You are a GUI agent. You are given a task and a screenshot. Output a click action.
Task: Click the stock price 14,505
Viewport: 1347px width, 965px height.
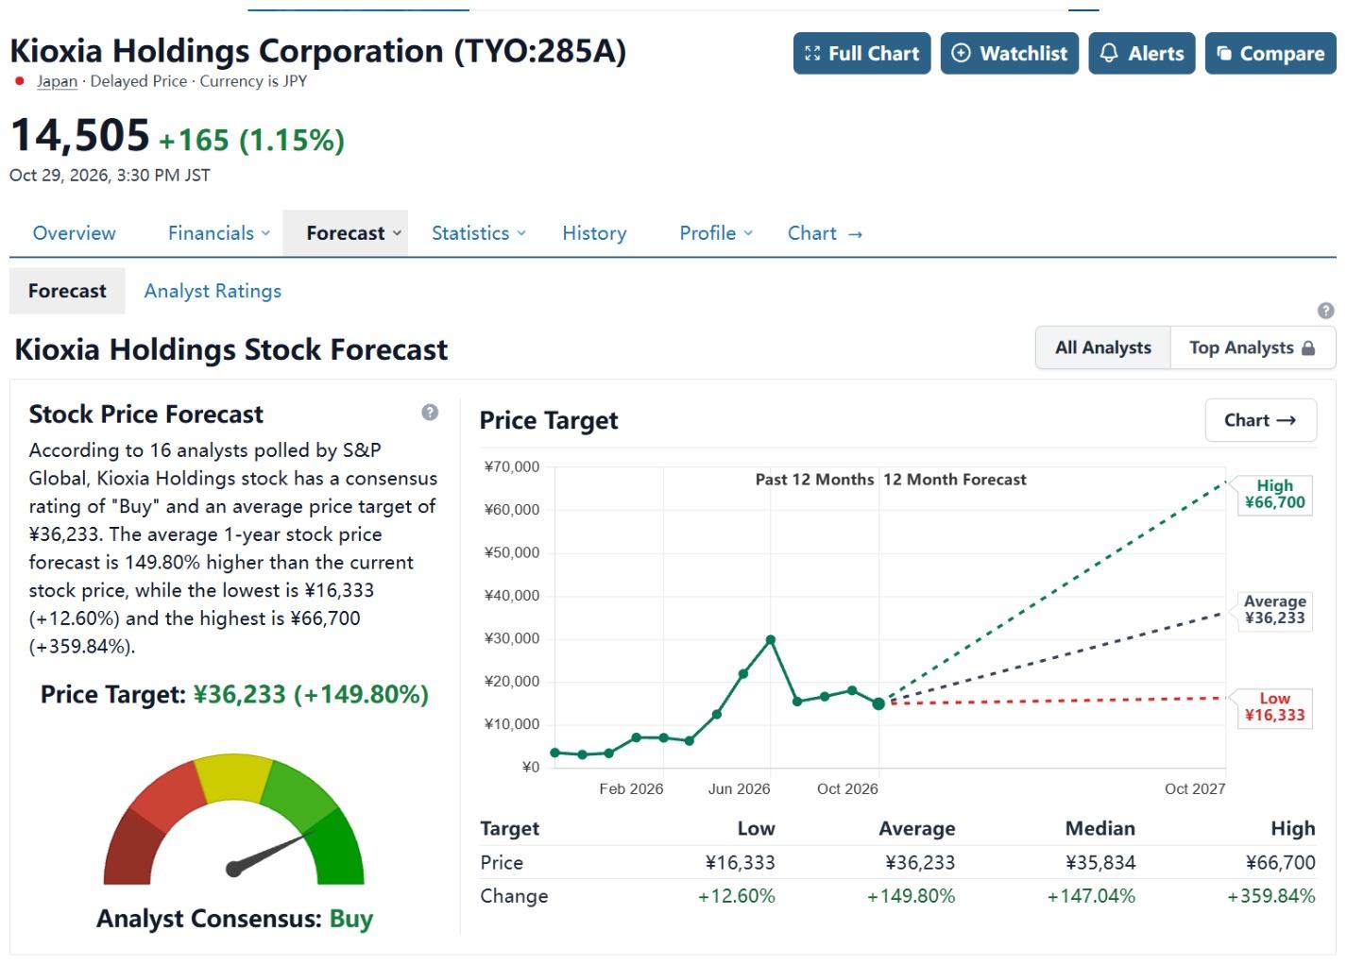tap(80, 135)
